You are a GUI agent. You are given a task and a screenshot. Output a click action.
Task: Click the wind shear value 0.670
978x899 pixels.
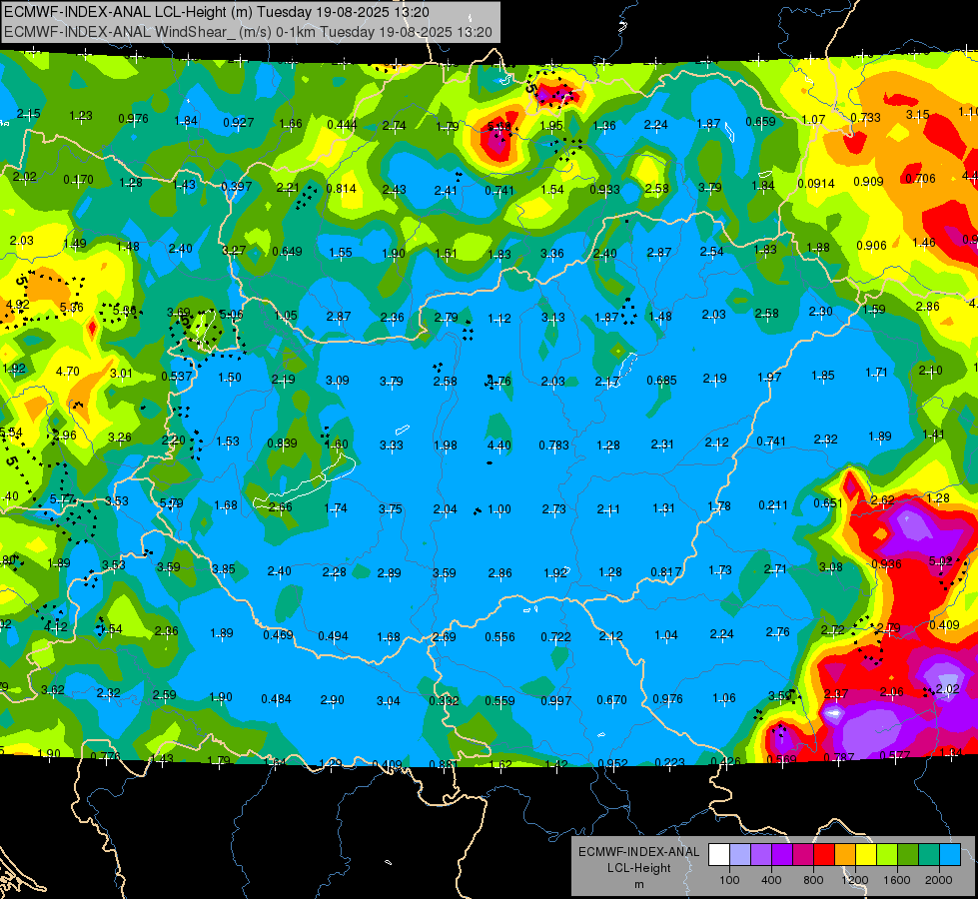click(611, 700)
